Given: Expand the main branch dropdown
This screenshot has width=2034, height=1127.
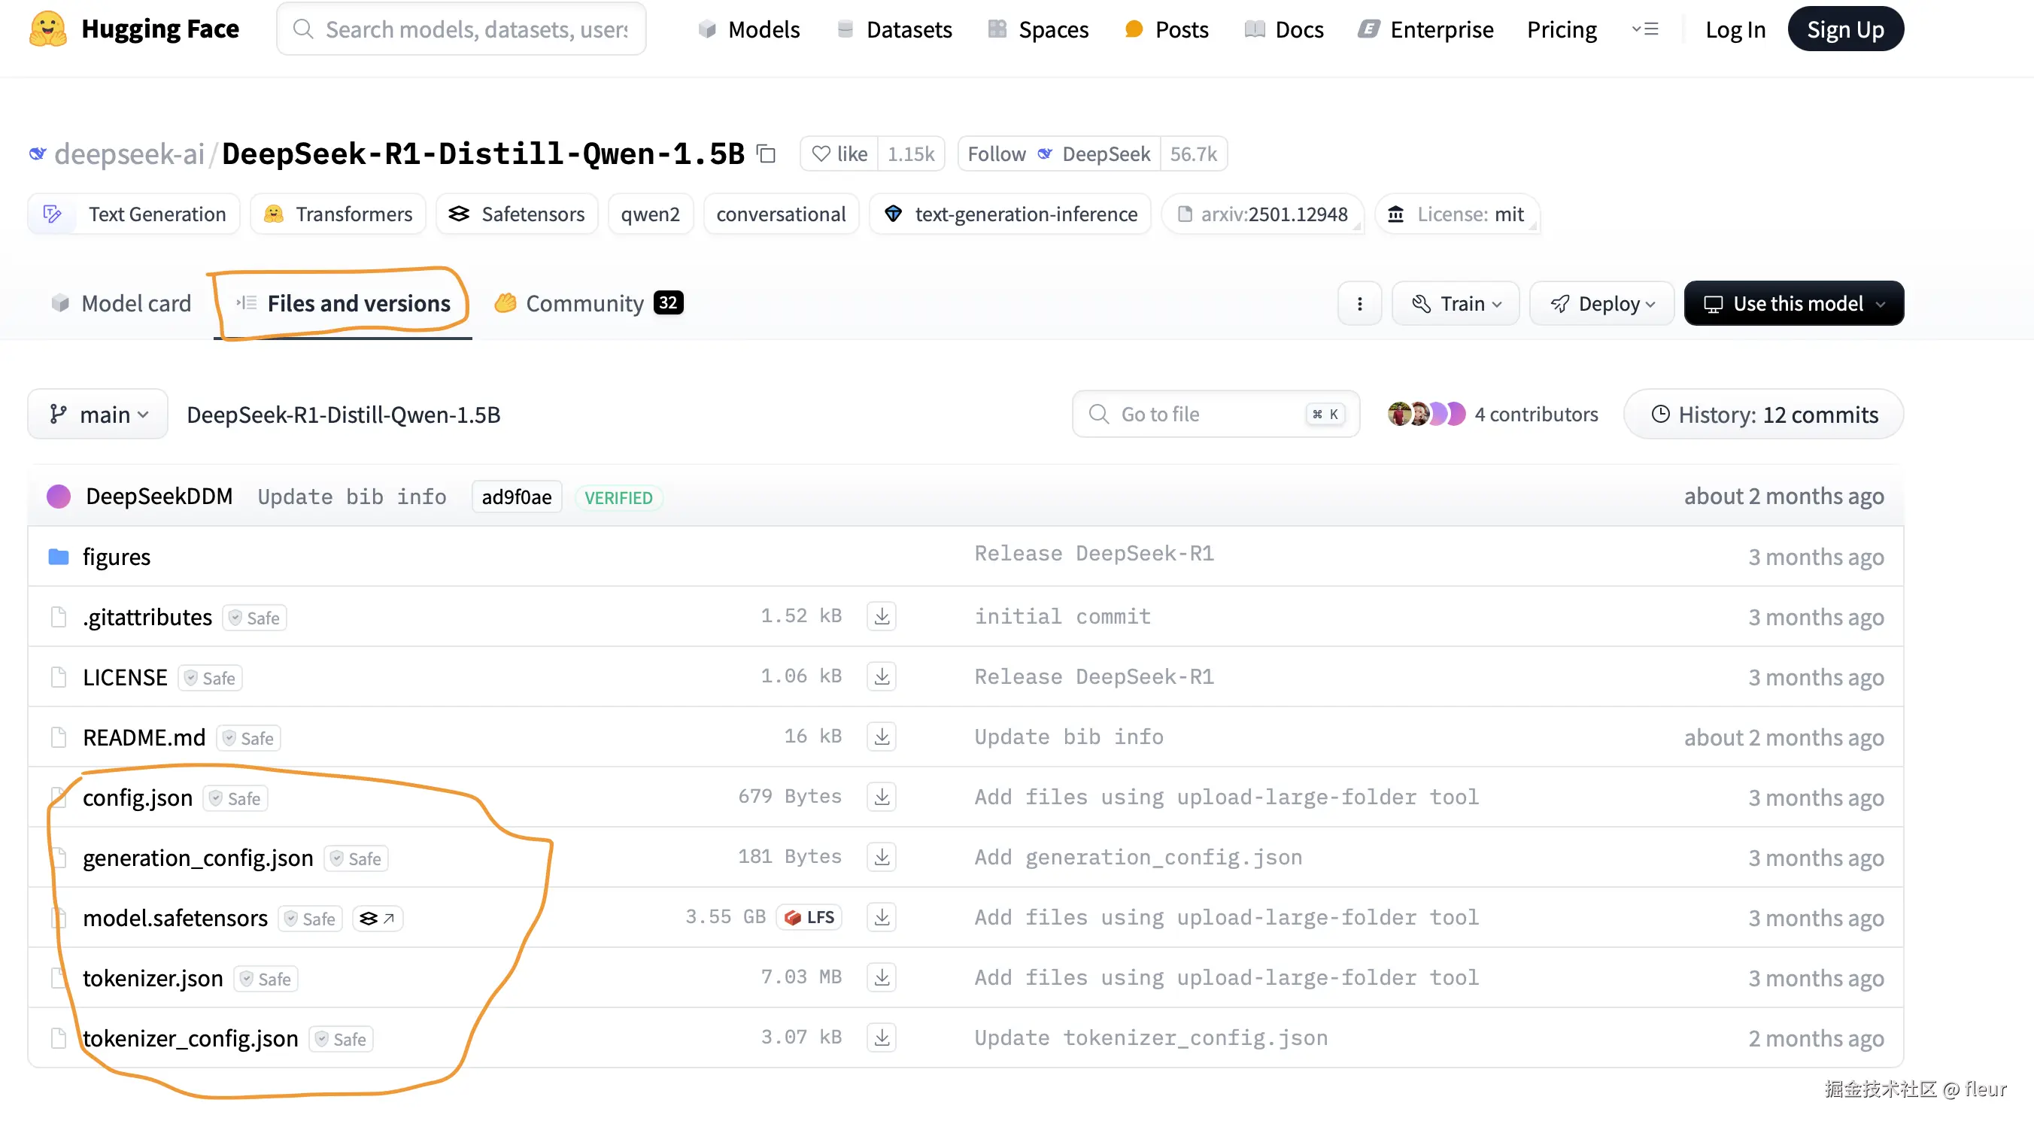Looking at the screenshot, I should [98, 415].
